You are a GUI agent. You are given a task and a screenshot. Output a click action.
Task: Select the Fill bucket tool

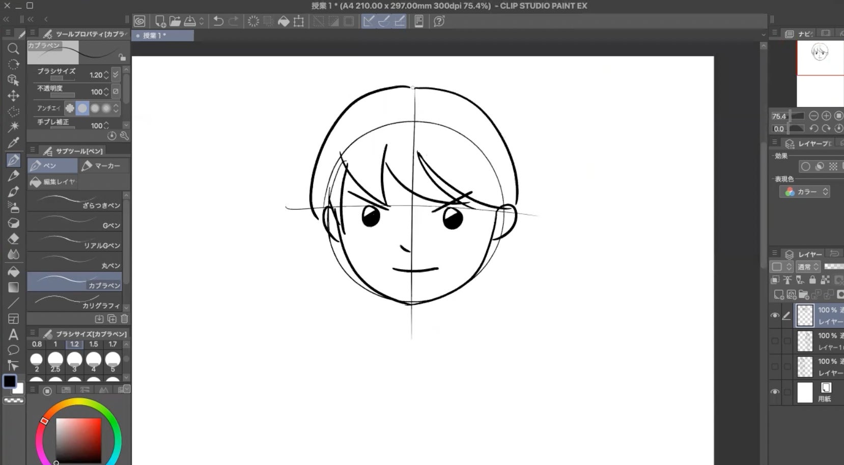point(13,271)
